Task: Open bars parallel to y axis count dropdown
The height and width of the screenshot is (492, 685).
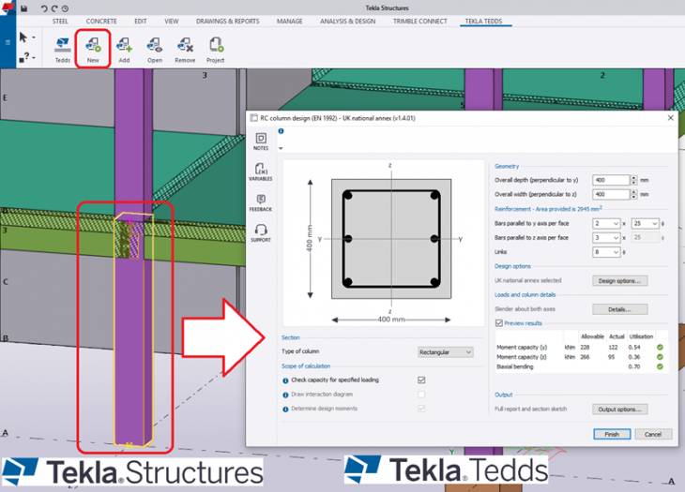Action: pos(606,224)
